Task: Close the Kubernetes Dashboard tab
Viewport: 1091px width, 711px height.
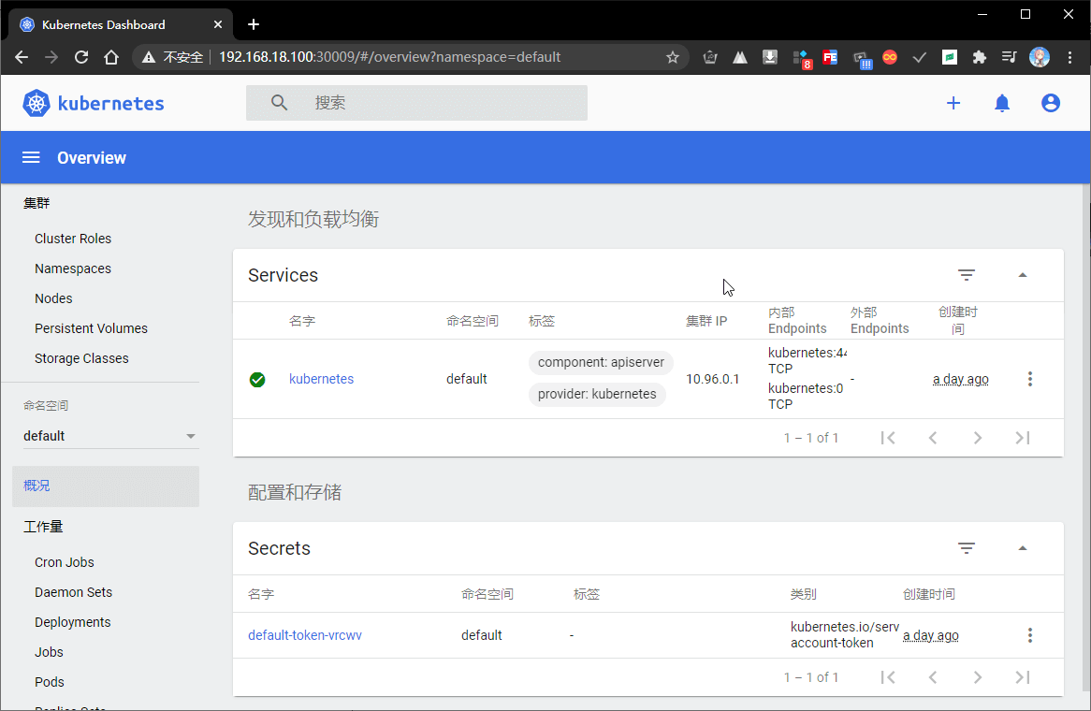Action: (x=218, y=24)
